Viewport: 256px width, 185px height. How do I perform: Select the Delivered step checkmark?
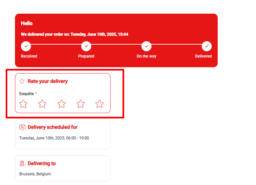click(x=207, y=46)
